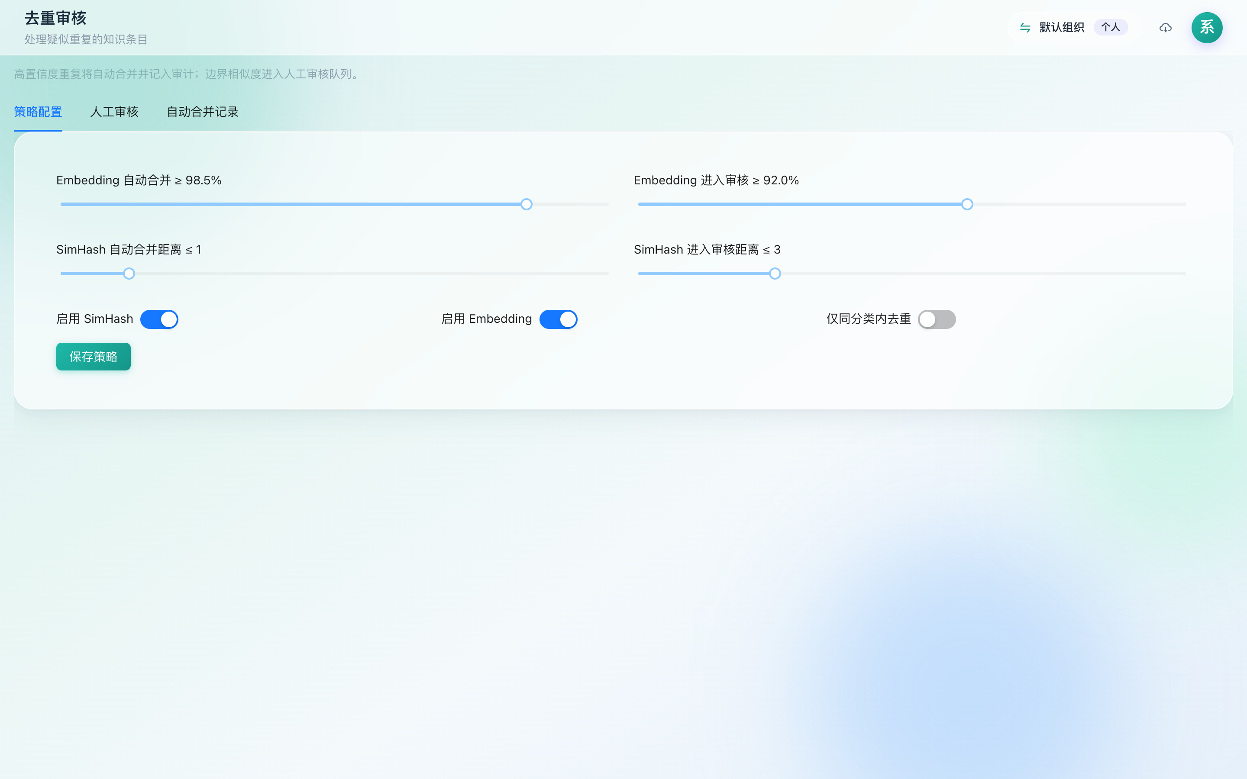Switch to the 人工审核 tab
Screen dimensions: 1247x779
(114, 112)
